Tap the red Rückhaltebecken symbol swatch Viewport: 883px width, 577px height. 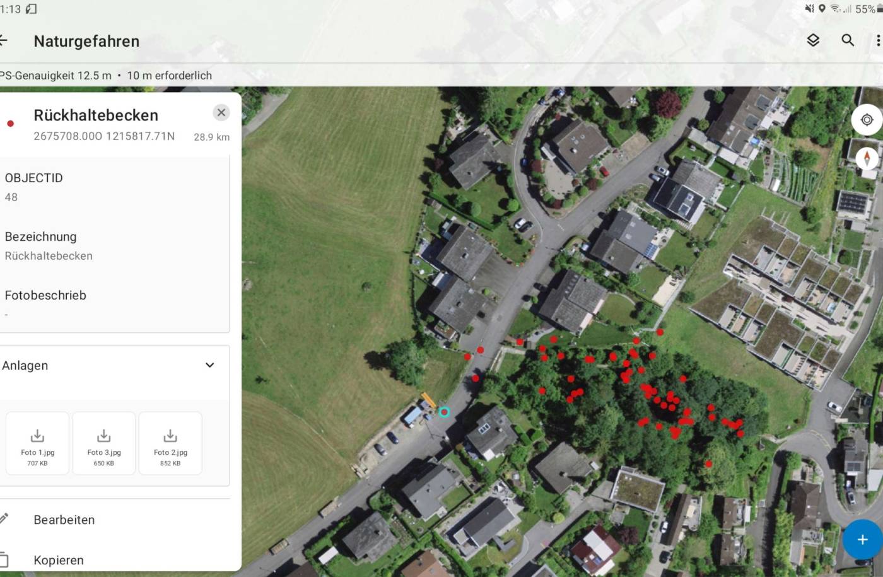pyautogui.click(x=10, y=124)
